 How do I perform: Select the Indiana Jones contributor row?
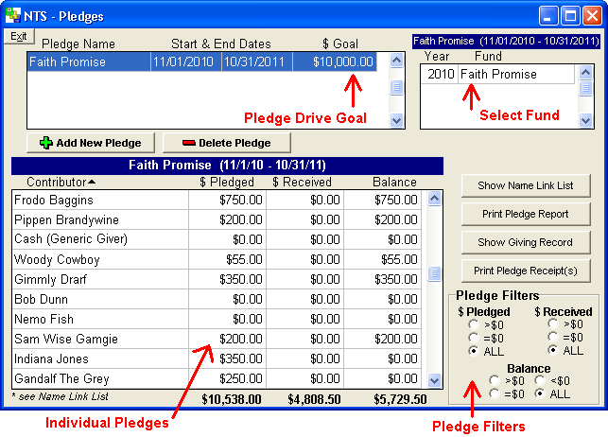click(217, 358)
